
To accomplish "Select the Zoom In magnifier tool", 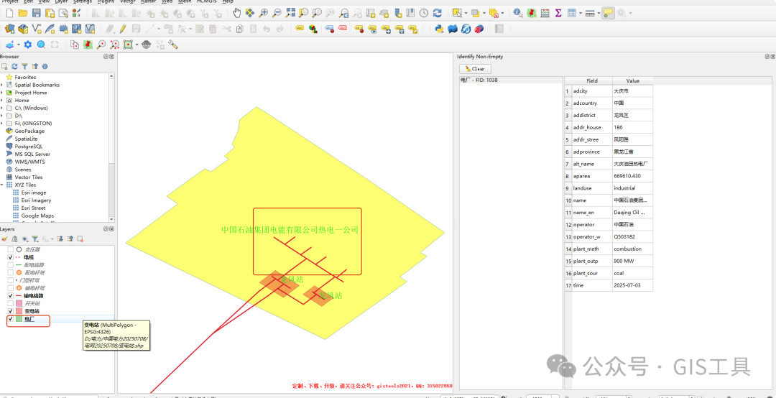I will point(264,14).
